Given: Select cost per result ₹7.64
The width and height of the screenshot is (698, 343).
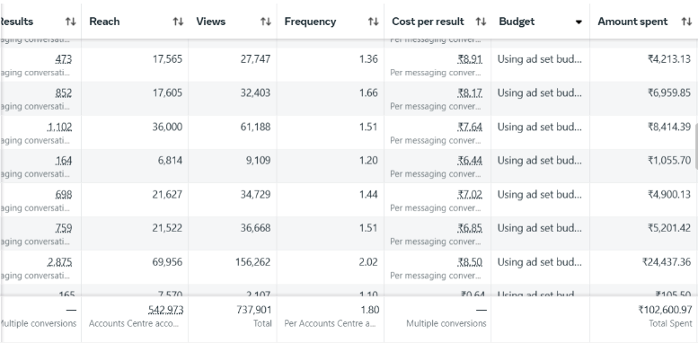Looking at the screenshot, I should [470, 128].
